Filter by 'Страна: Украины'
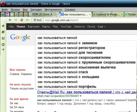Viewport: 137px width, 112px height. 21,74
